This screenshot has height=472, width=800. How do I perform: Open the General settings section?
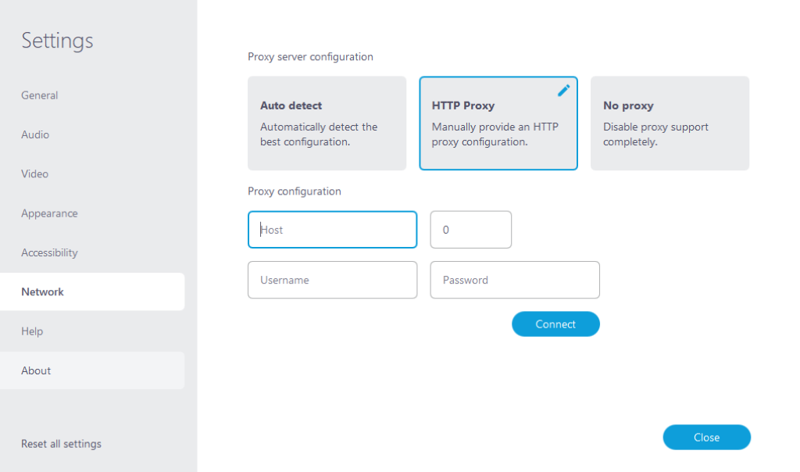tap(39, 95)
